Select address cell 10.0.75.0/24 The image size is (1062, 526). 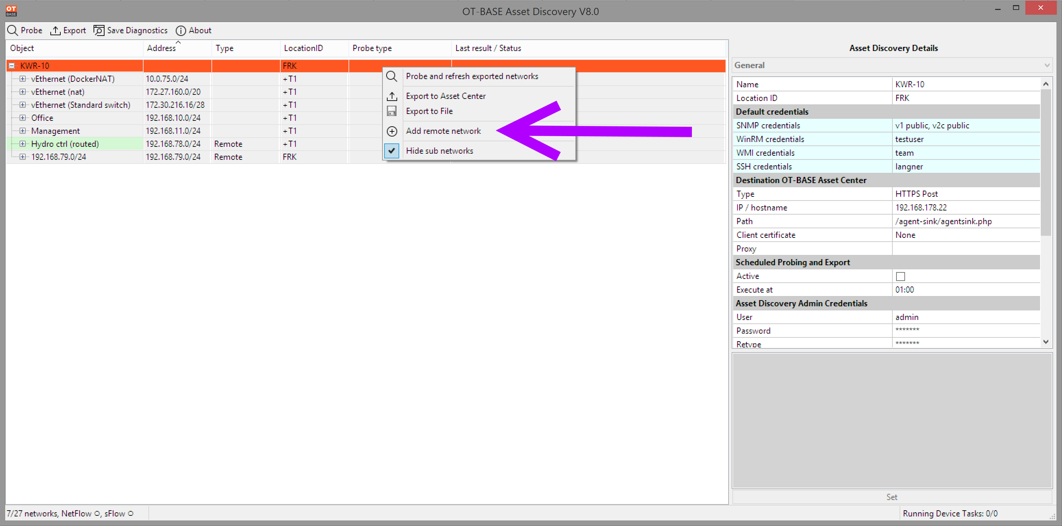click(x=177, y=79)
